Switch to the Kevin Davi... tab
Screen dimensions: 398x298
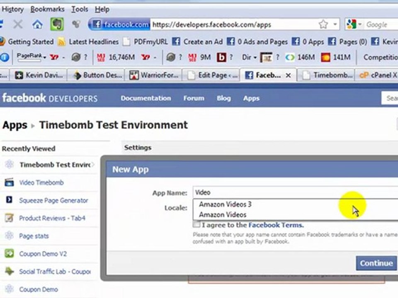39,75
